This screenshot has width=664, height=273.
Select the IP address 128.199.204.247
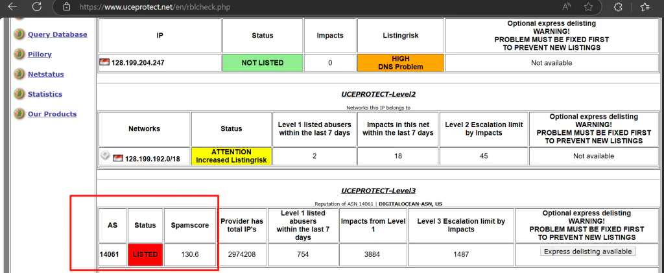point(137,63)
